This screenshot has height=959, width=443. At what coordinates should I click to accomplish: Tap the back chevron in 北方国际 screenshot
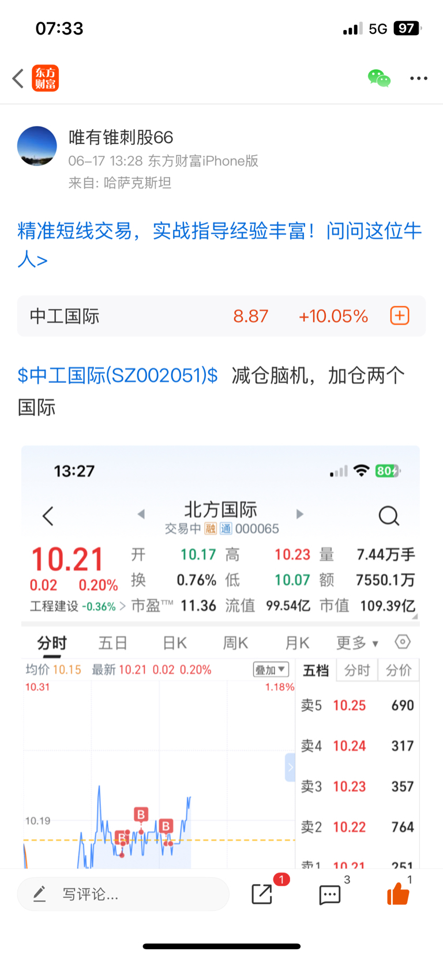coord(48,516)
